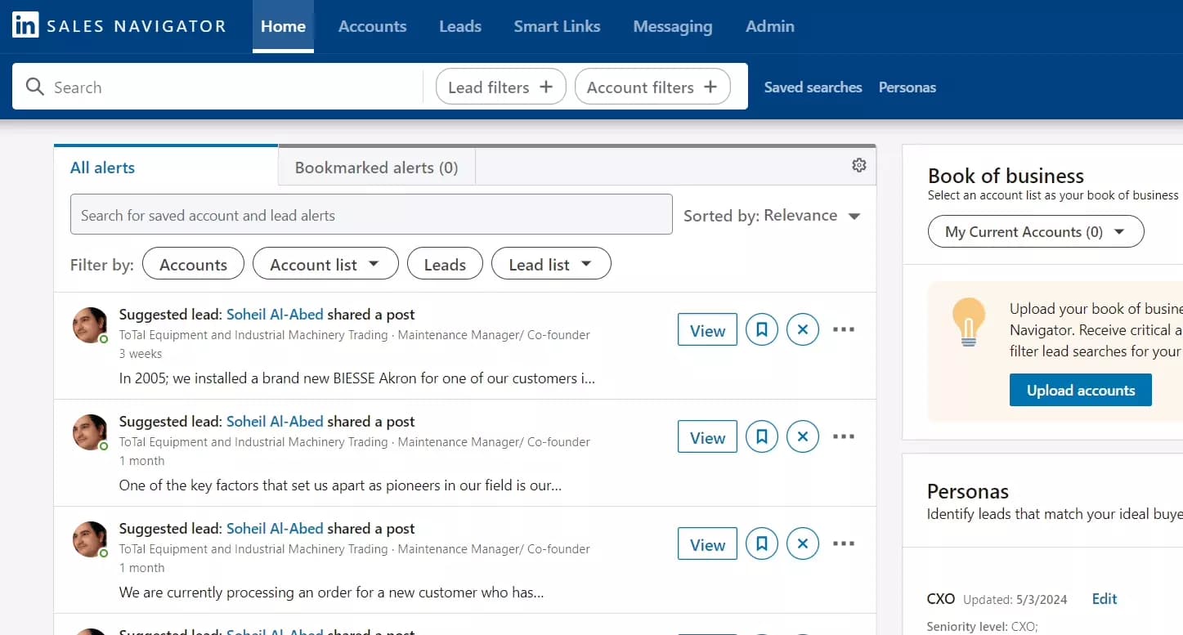This screenshot has height=635, width=1183.
Task: Open the Smart Links menu
Action: coord(557,26)
